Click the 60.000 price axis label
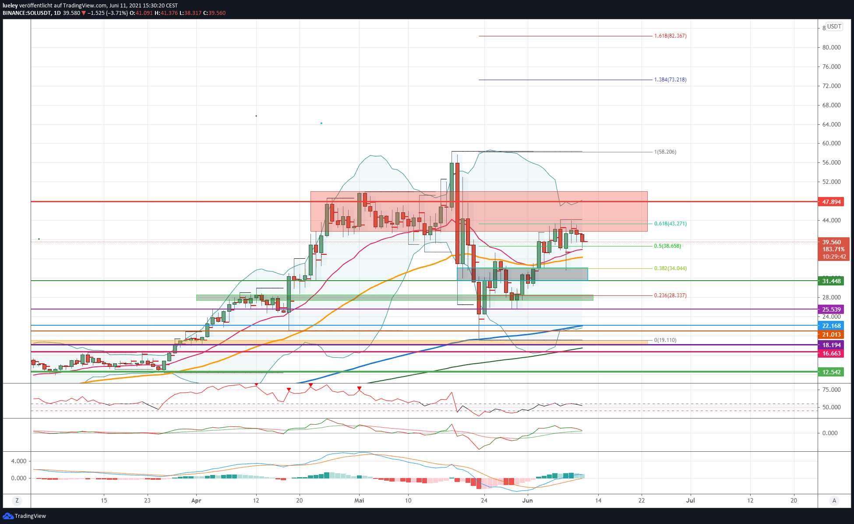Screen dimensions: 854x524 point(832,143)
